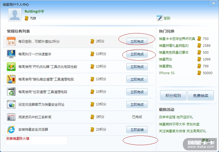Click 立即完成 for 垃圾清理
219x152 pixels.
point(137,92)
